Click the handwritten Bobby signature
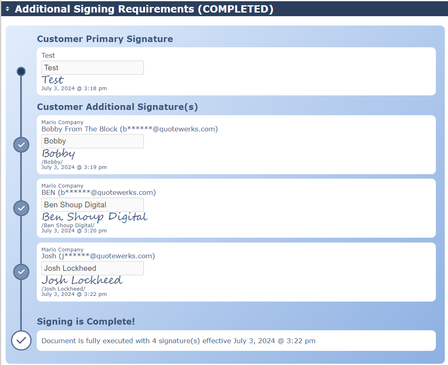448x365 pixels. 59,154
